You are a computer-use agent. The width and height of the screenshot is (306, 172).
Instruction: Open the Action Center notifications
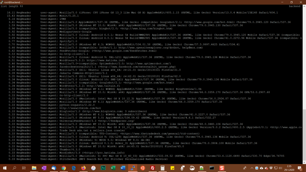tap(300, 168)
